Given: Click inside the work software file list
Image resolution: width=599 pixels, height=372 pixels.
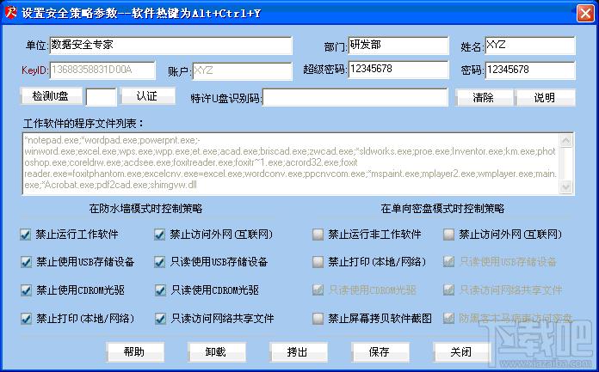Looking at the screenshot, I should coord(290,164).
